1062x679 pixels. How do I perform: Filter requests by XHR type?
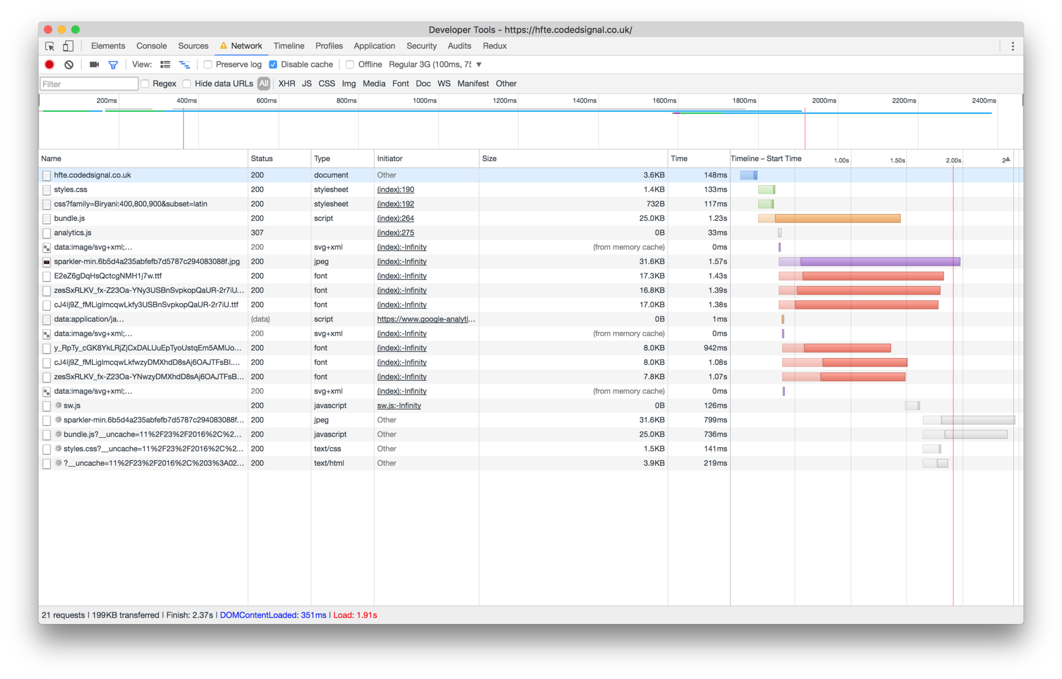coord(287,83)
